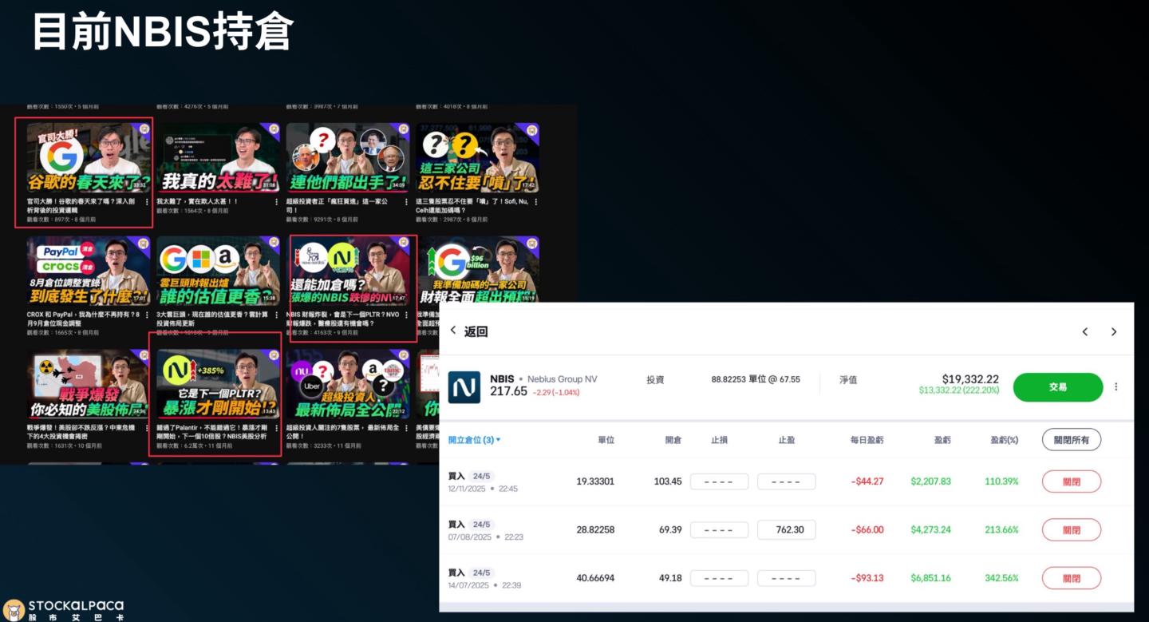Screen dimensions: 1149x622
Task: Click the title CROX 和 PayPal，我為什麼不再持有
Action: tap(83, 319)
